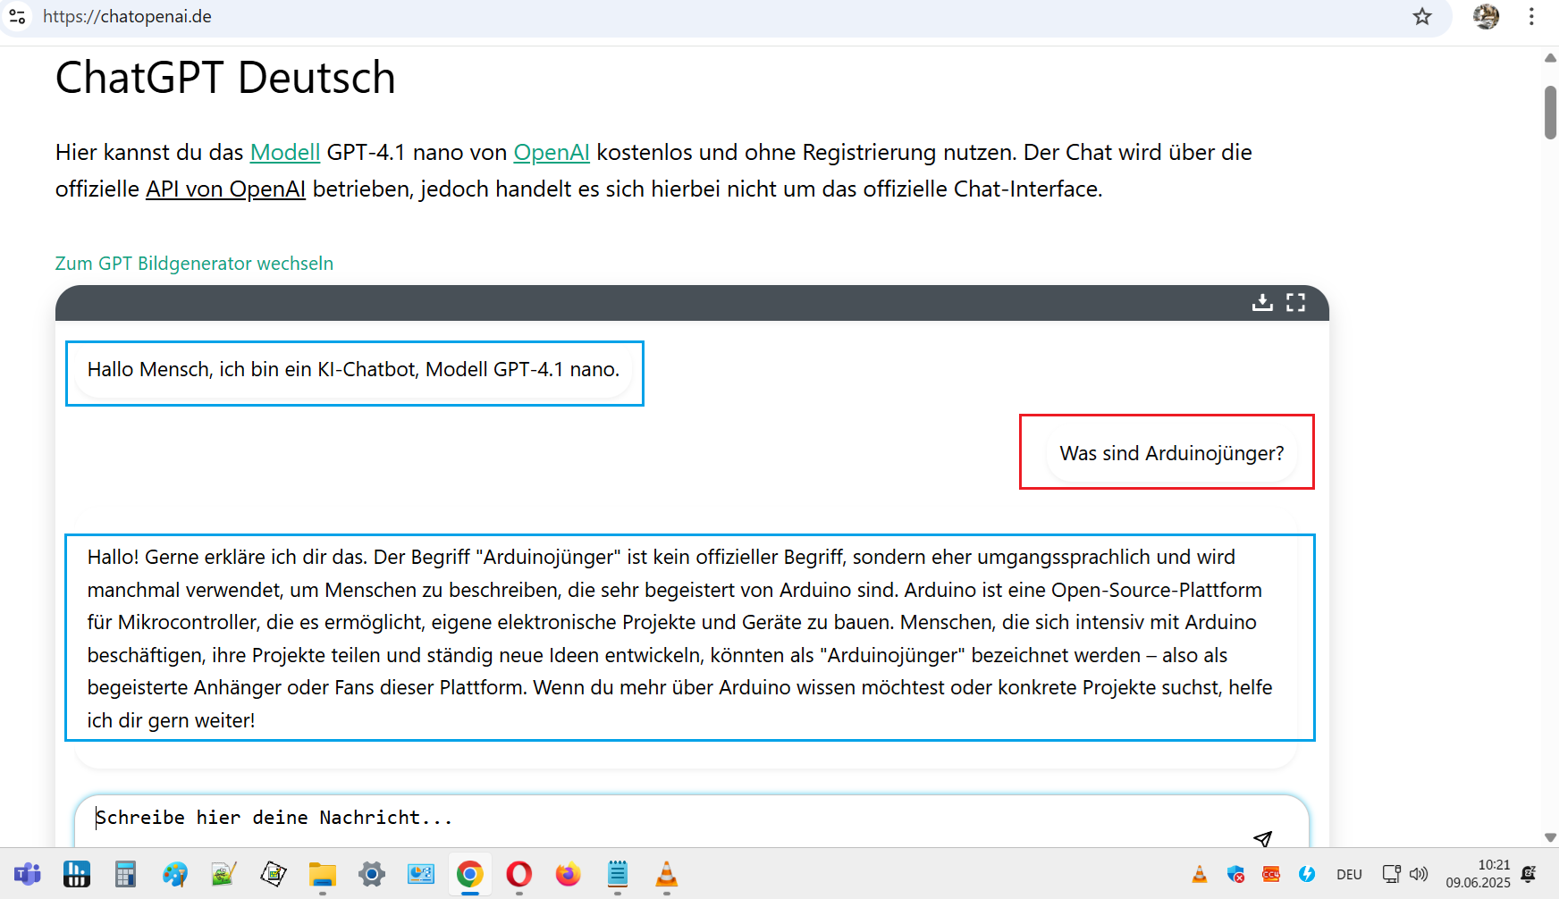Click the scrollbar up arrow
This screenshot has width=1559, height=899.
[x=1550, y=58]
